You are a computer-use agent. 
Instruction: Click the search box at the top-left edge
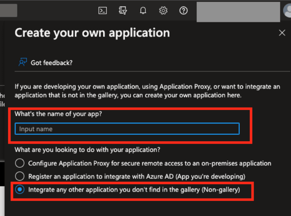coord(8,11)
